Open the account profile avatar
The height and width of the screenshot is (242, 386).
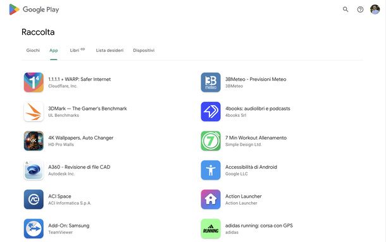375,9
